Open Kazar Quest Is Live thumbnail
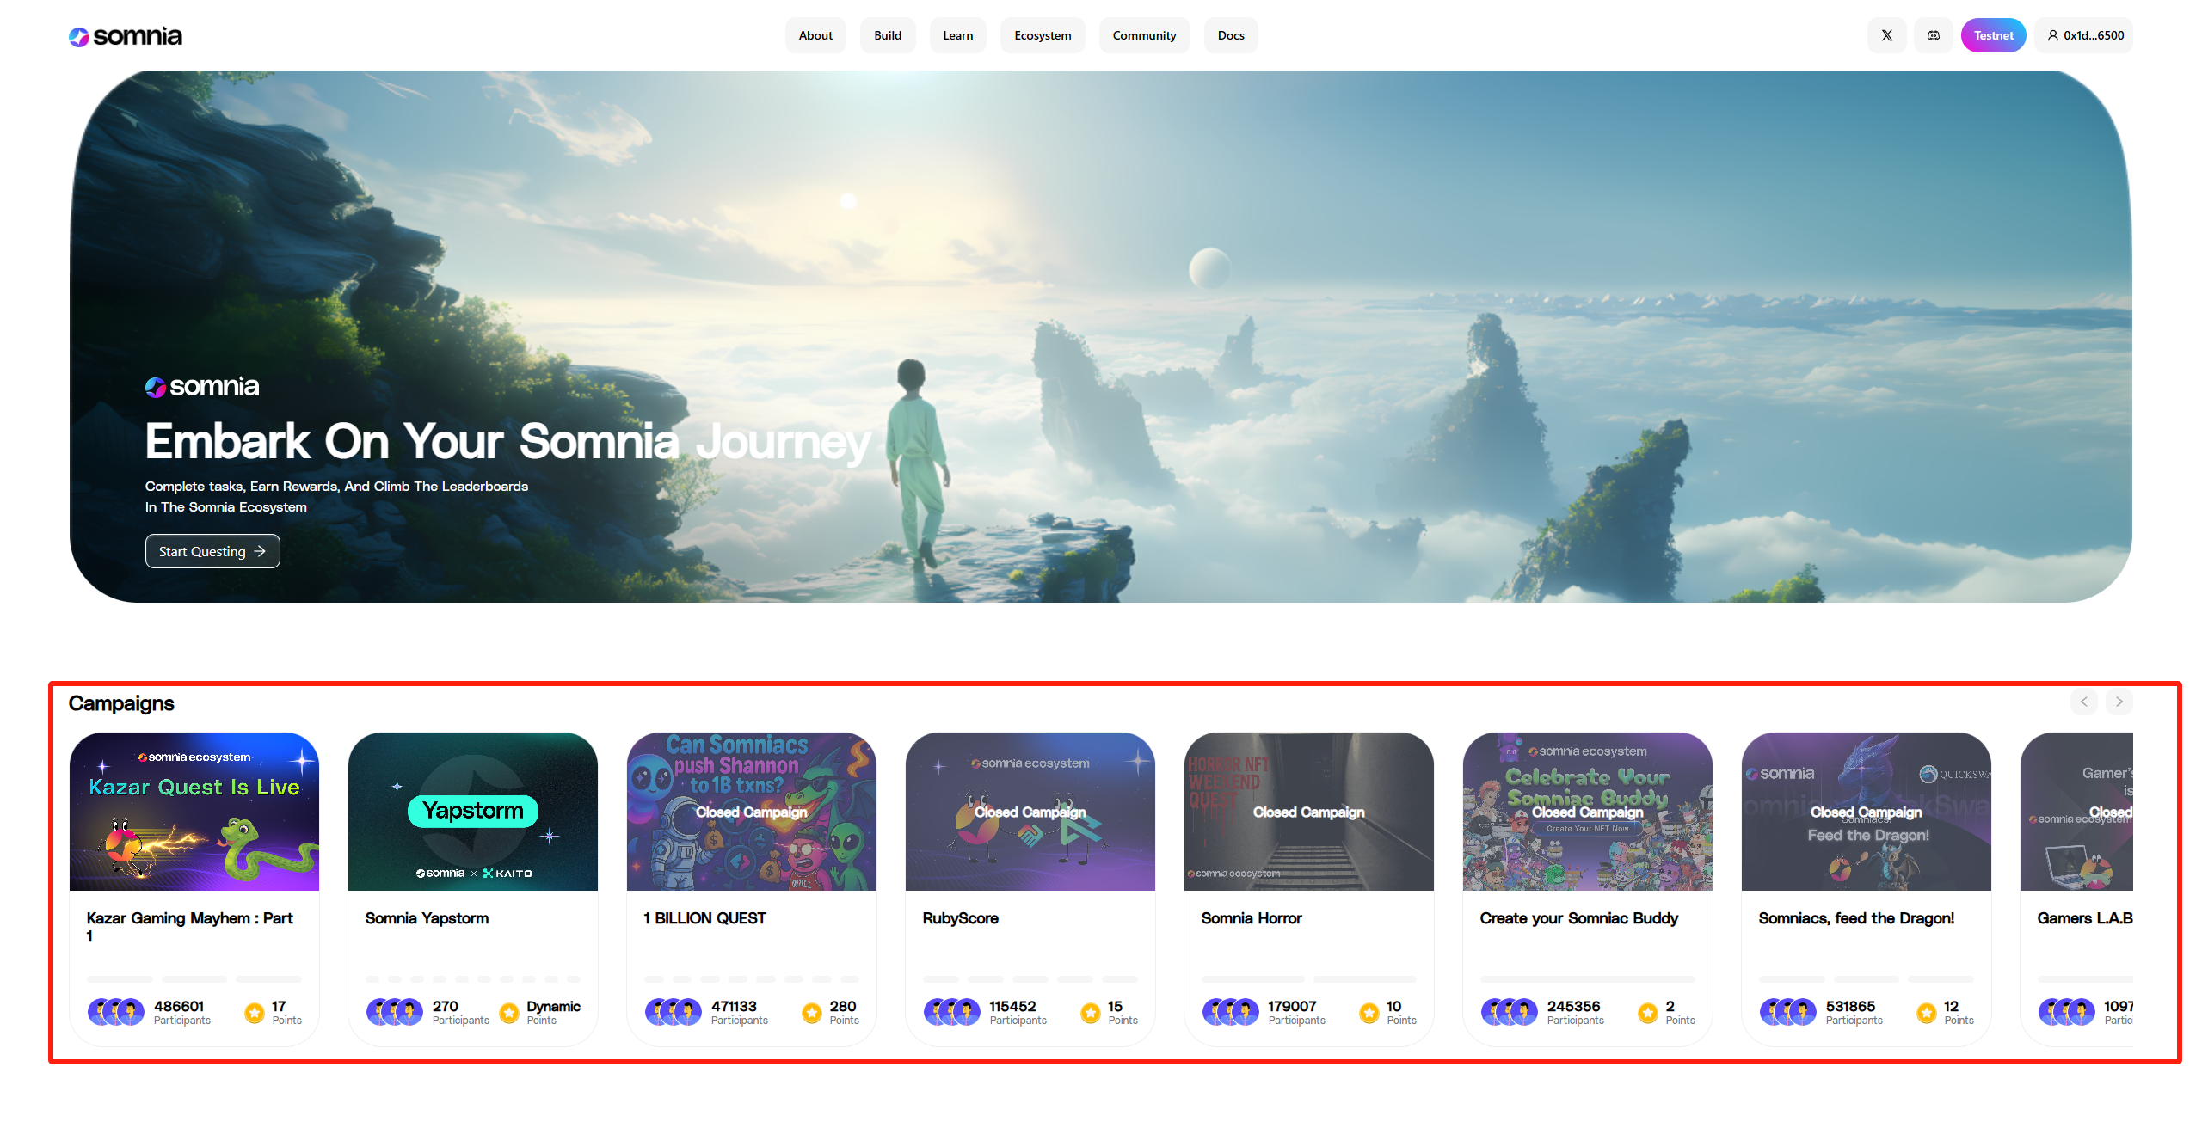This screenshot has width=2202, height=1122. point(194,812)
